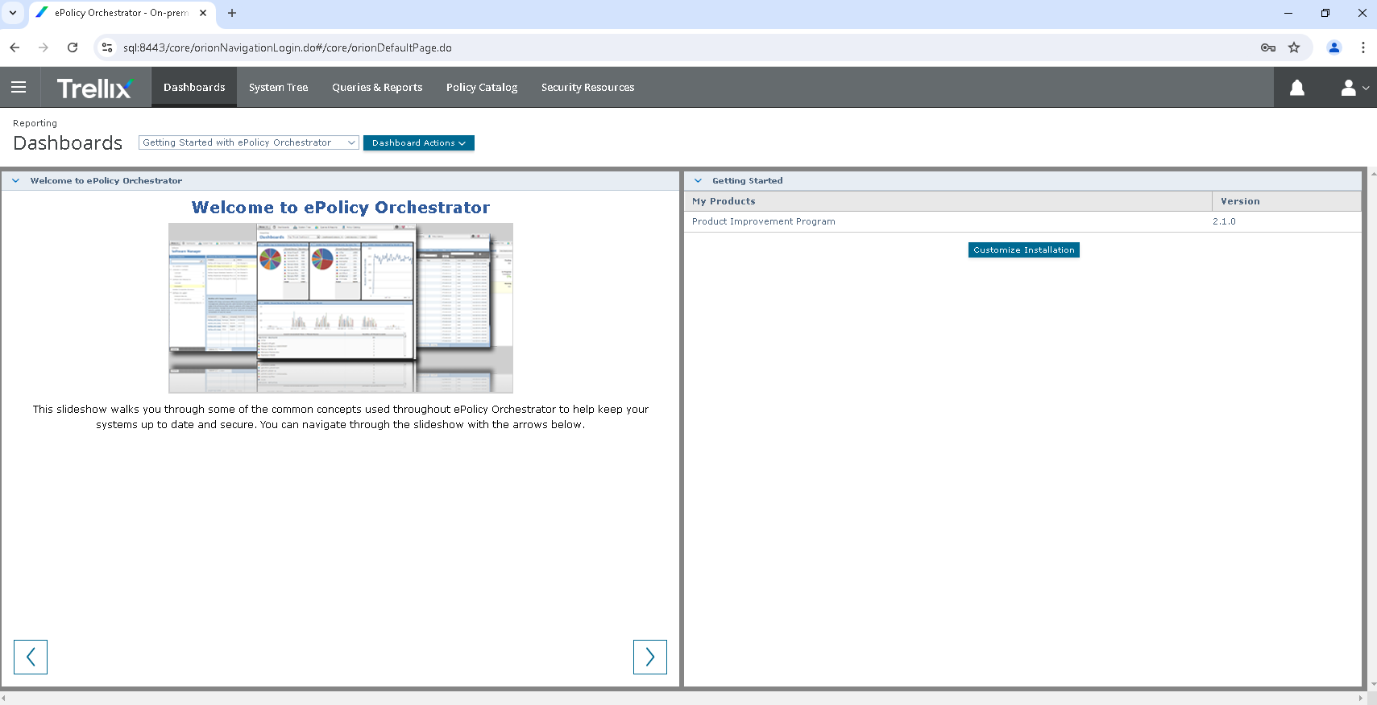Click the slideshow dashboard thumbnail image
The image size is (1377, 705).
click(340, 308)
